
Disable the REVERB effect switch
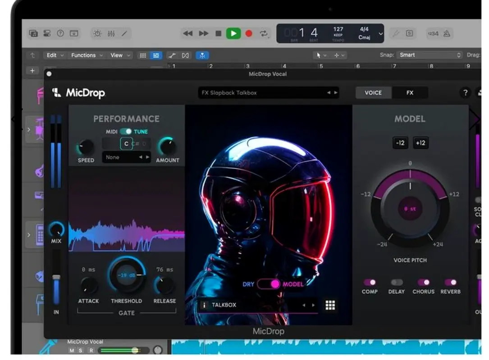tap(451, 283)
